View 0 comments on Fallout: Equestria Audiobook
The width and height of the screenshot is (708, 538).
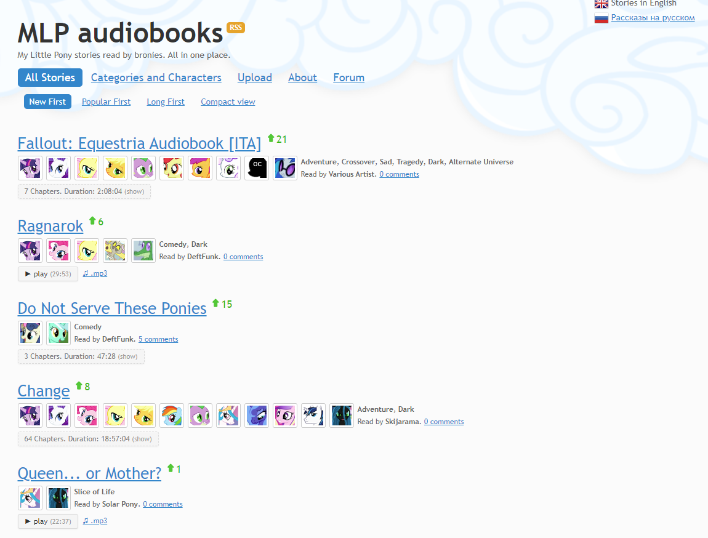(399, 174)
